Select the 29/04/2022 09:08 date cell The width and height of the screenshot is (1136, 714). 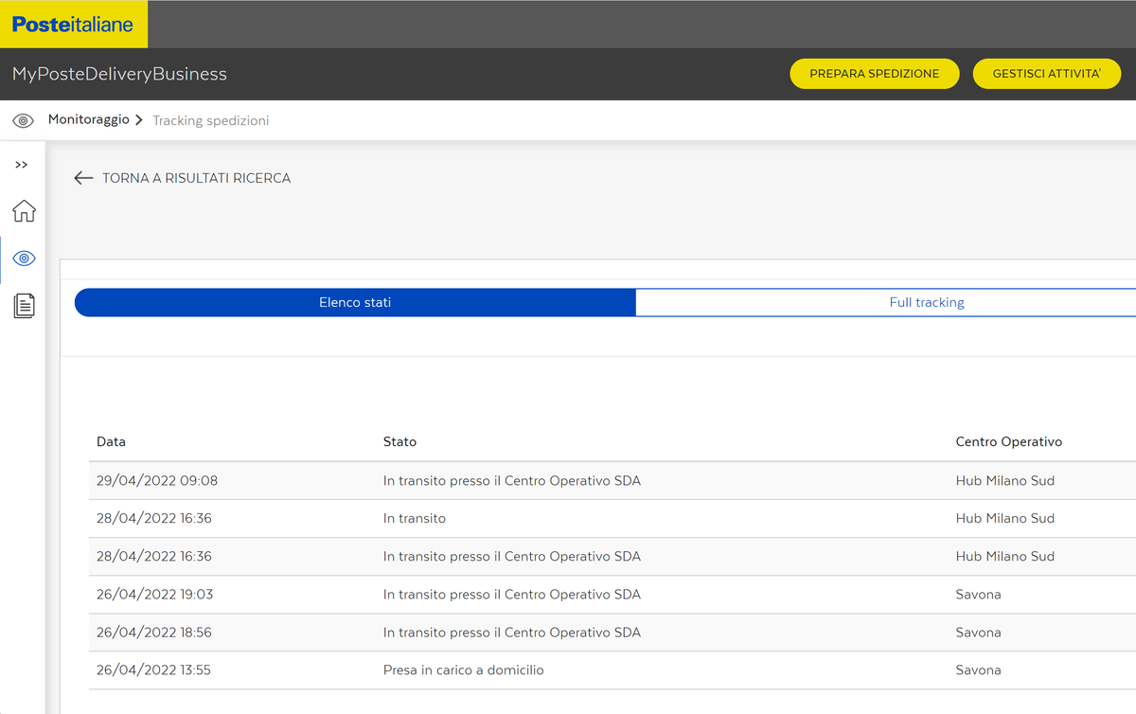157,481
